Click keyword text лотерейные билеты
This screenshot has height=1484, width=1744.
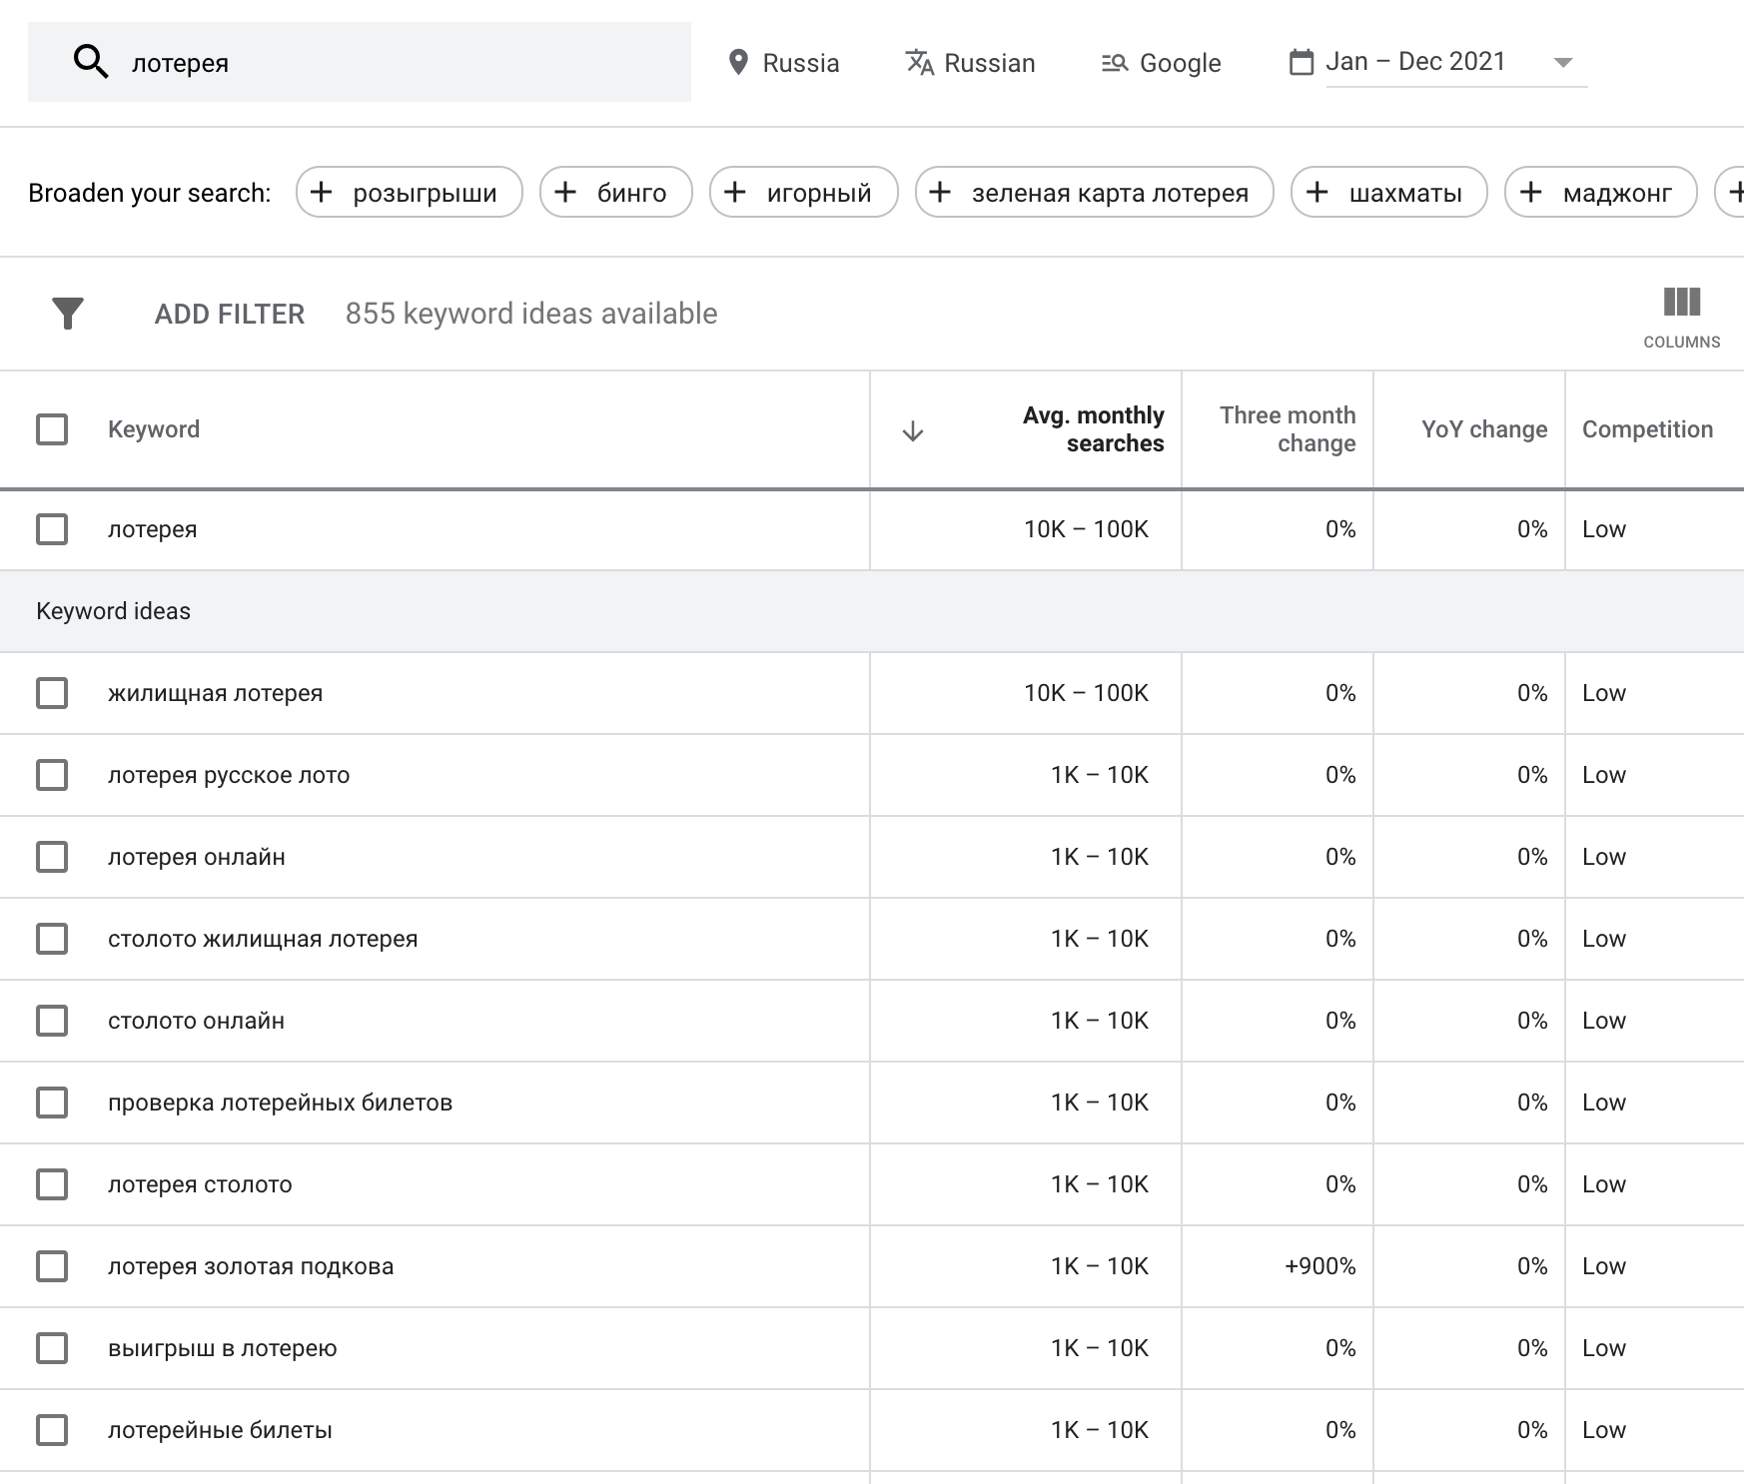pos(220,1430)
